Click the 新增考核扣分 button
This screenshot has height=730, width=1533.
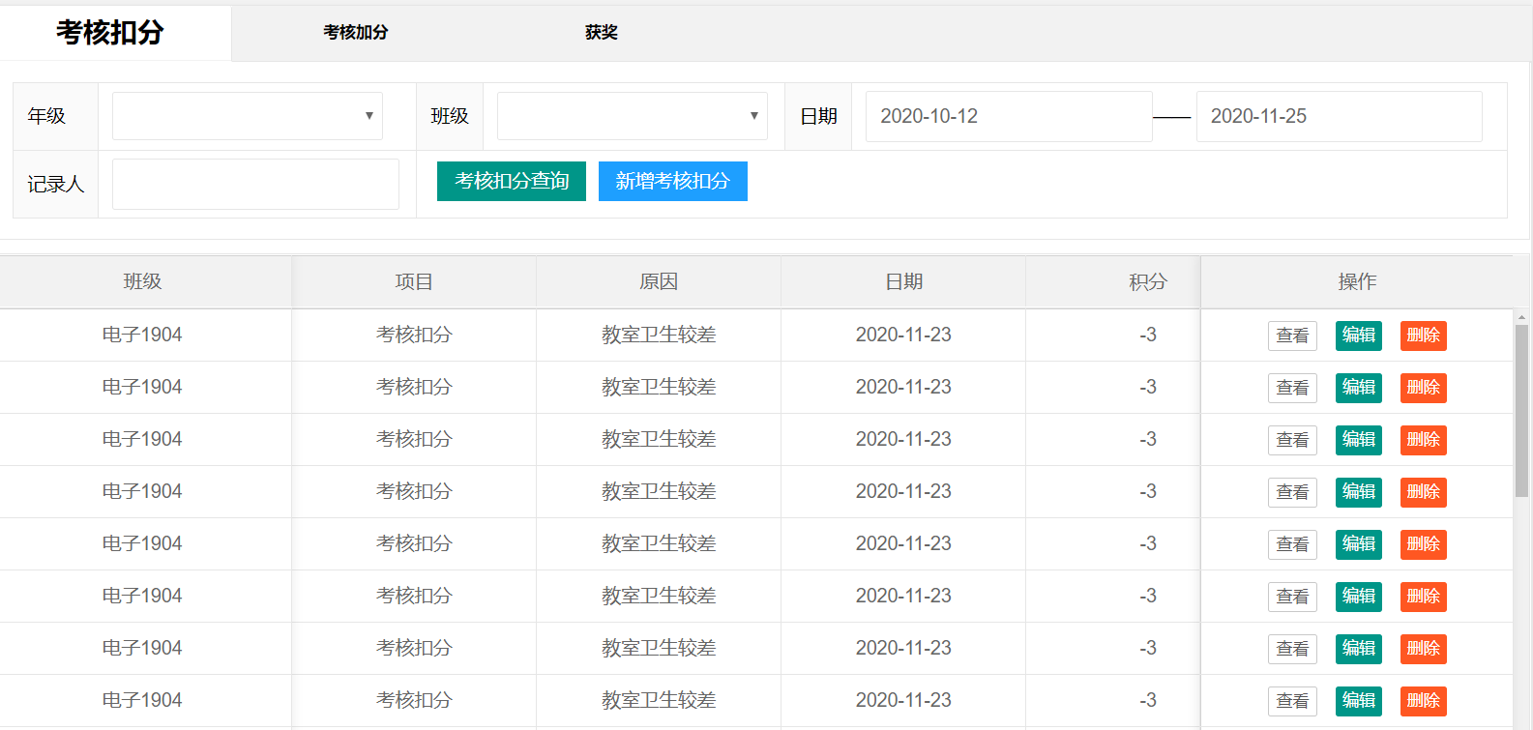(672, 181)
